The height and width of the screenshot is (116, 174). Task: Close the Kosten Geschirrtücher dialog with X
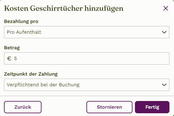166,8
